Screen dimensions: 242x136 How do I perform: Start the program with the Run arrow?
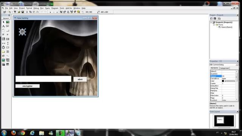[x=50, y=12]
